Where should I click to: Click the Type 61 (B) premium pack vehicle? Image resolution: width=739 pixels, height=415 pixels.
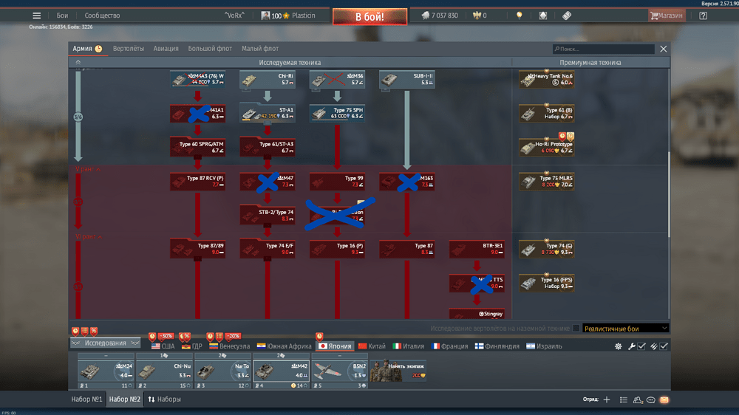547,113
